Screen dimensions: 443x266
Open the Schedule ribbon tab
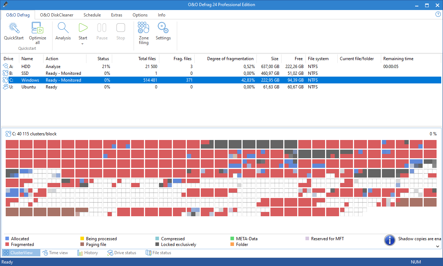[x=92, y=15]
